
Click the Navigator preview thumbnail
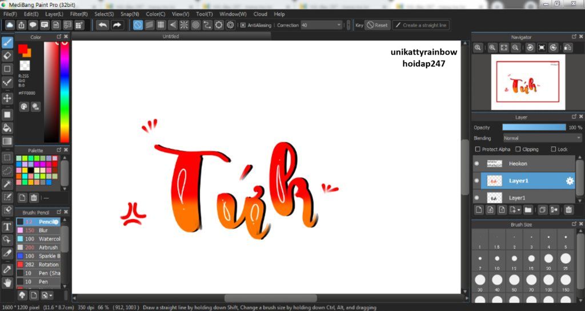[528, 82]
